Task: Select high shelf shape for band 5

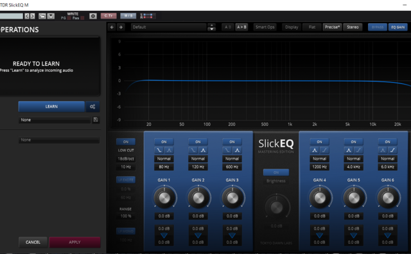Action: pyautogui.click(x=358, y=150)
